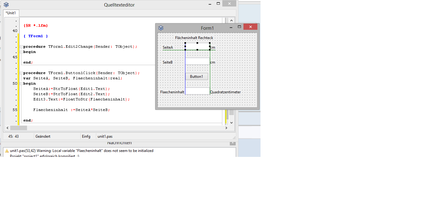
Task: Select the Flaecheninhalt warning message line
Action: [82, 151]
